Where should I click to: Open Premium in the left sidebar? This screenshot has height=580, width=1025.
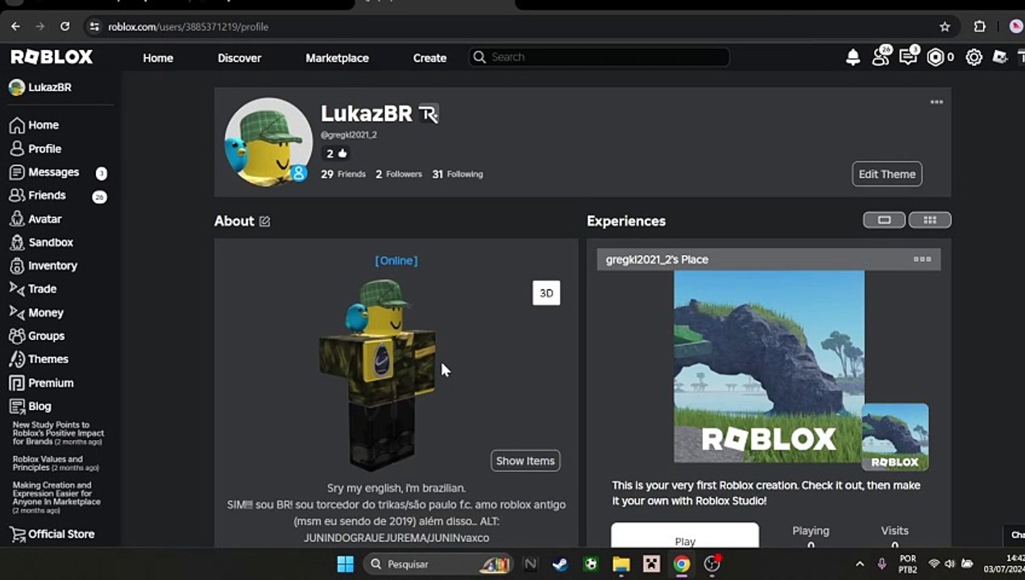(41, 383)
